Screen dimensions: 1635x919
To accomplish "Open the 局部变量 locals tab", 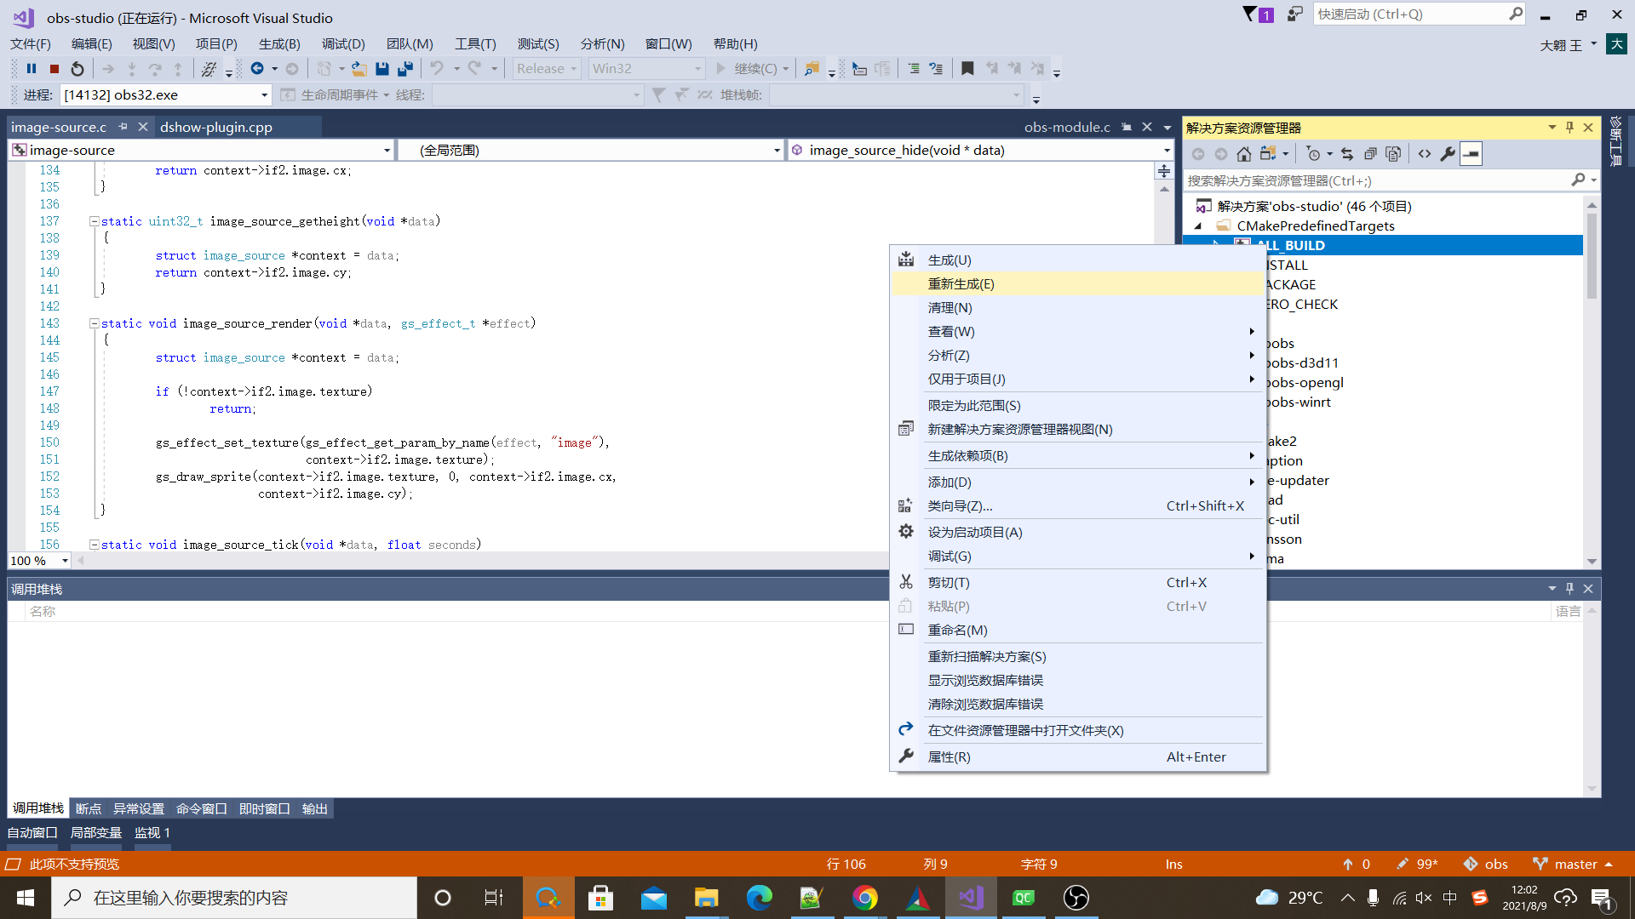I will coord(95,832).
